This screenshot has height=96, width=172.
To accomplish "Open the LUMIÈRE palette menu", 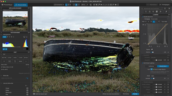I will point(169,15).
